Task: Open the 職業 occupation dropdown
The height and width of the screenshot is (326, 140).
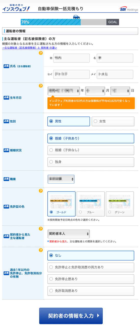Action: [x=61, y=179]
